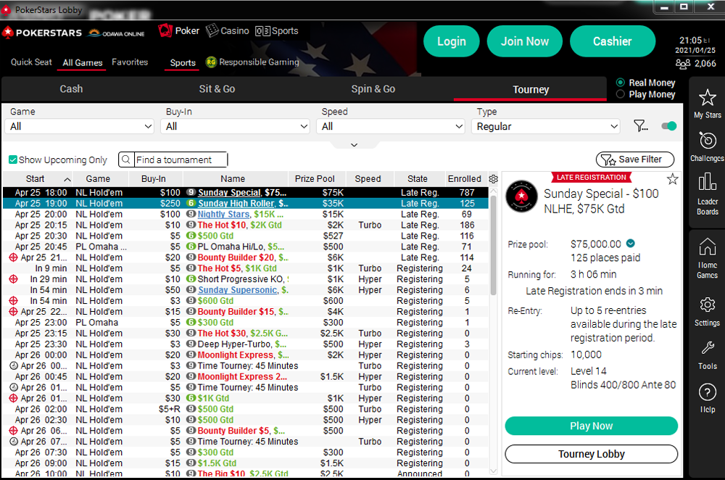Click knockout target icon for Bounty Builder $20
This screenshot has width=725, height=480.
click(x=13, y=257)
